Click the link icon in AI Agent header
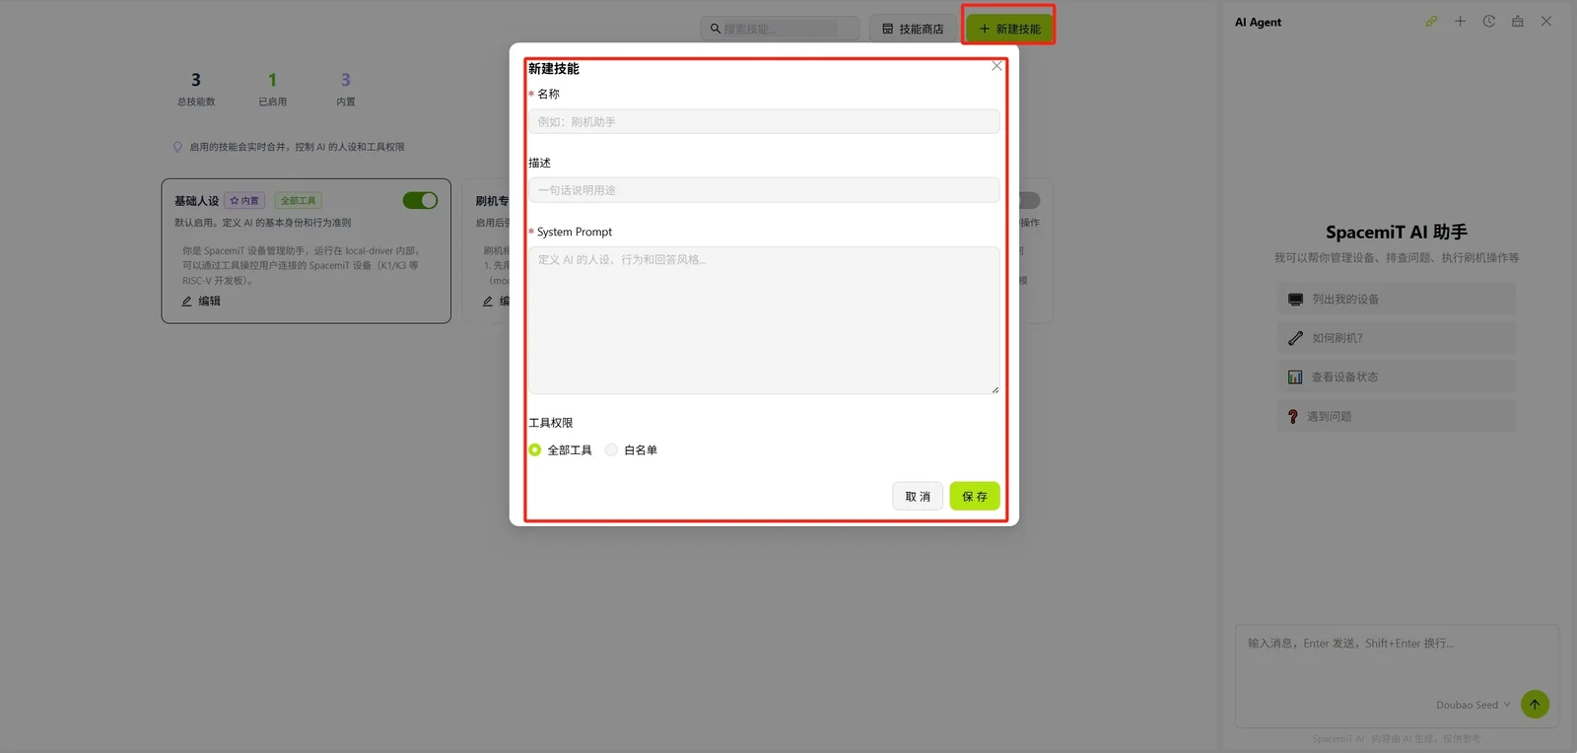 (x=1431, y=22)
